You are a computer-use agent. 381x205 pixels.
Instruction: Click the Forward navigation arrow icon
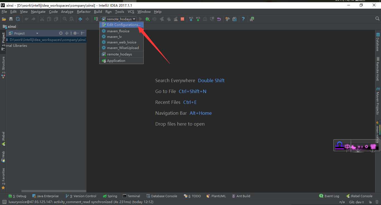coord(87,19)
